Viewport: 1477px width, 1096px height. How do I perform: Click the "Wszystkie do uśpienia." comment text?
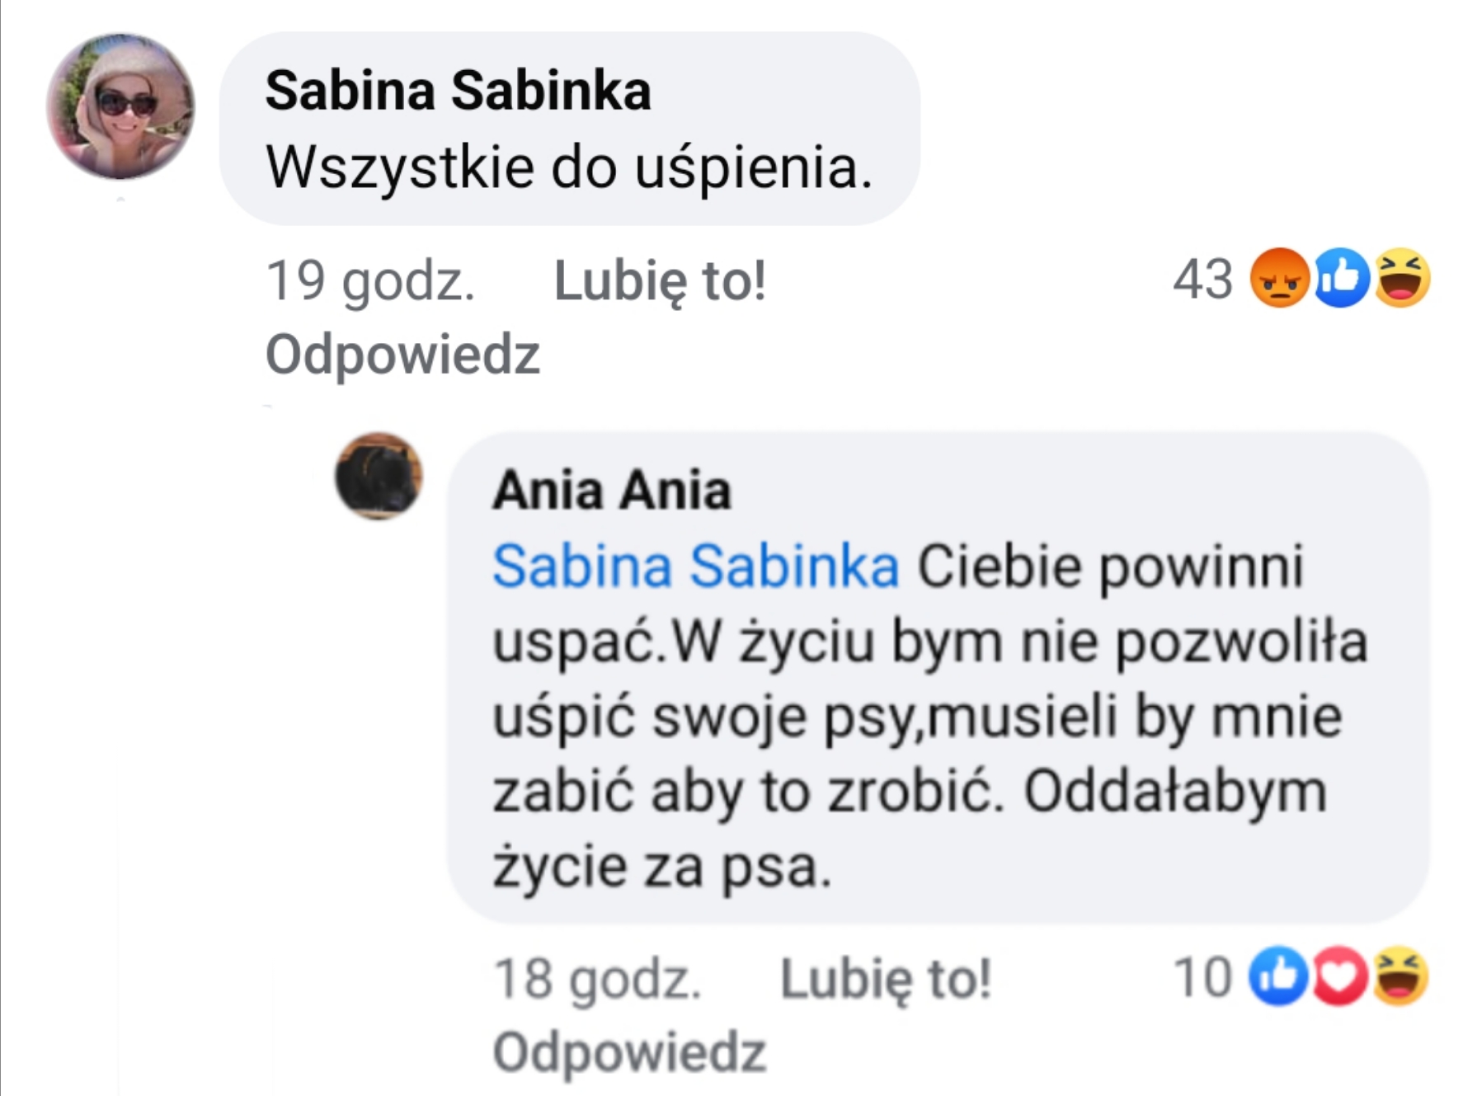[569, 167]
